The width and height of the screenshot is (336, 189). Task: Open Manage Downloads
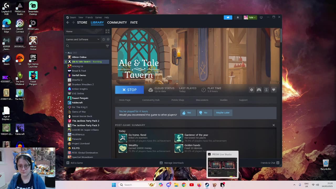(x=172, y=163)
